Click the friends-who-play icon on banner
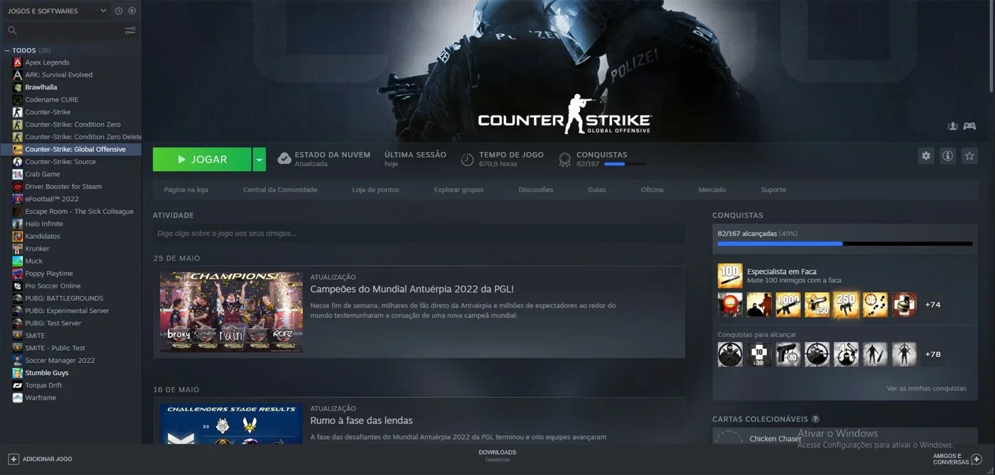995x475 pixels. coord(953,126)
